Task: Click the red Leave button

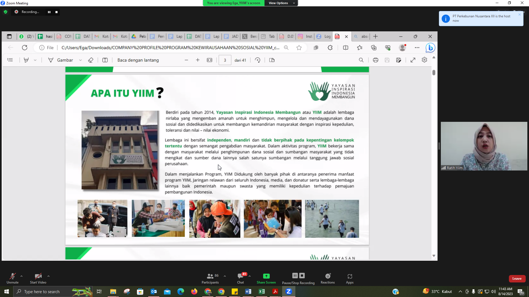Action: (x=517, y=279)
